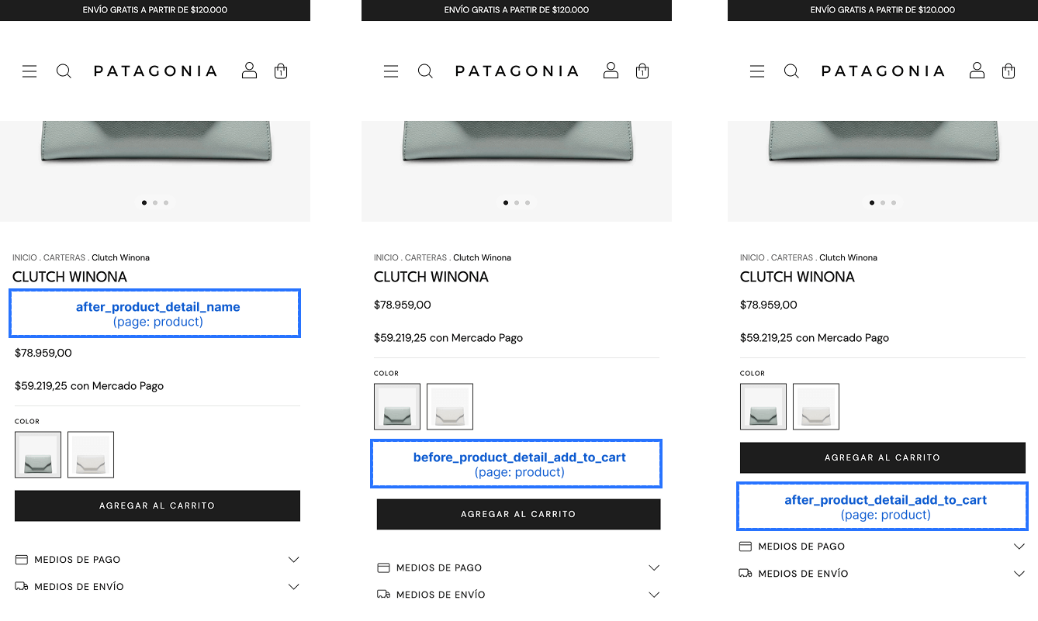Open the hamburger navigation menu

(29, 71)
